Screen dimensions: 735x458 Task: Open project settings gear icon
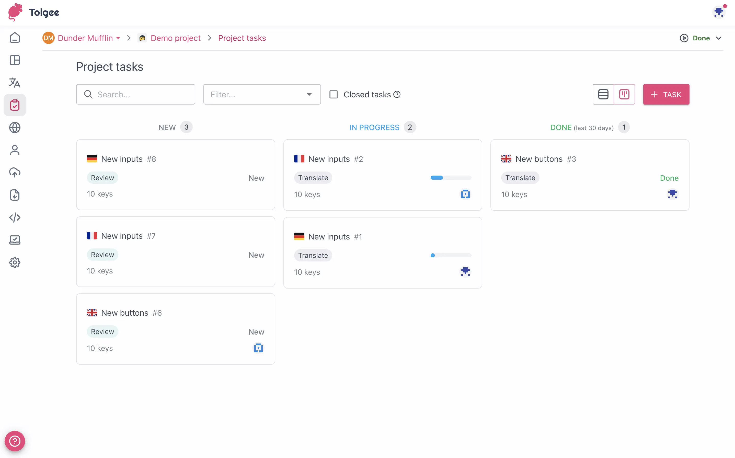tap(15, 262)
